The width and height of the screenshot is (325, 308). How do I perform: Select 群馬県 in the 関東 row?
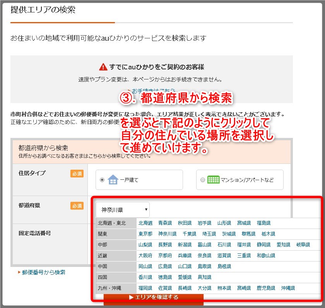point(248,234)
